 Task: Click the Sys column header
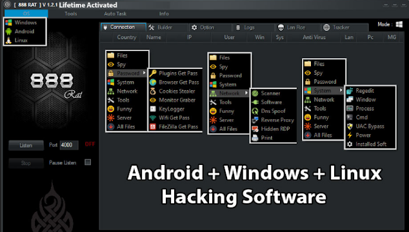coord(279,37)
